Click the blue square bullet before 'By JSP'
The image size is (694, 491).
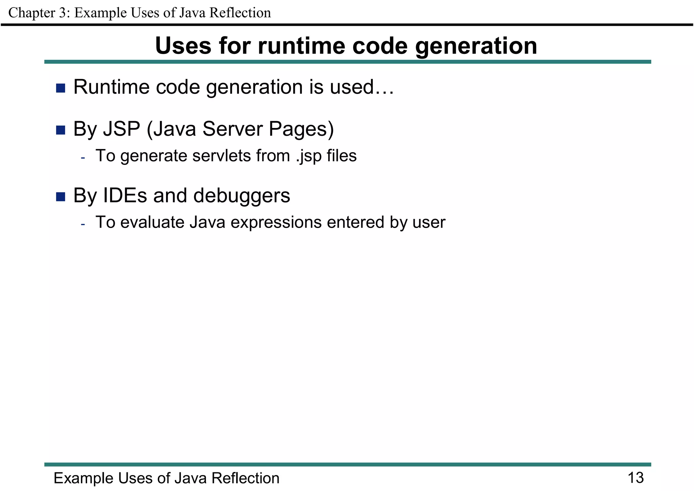60,130
